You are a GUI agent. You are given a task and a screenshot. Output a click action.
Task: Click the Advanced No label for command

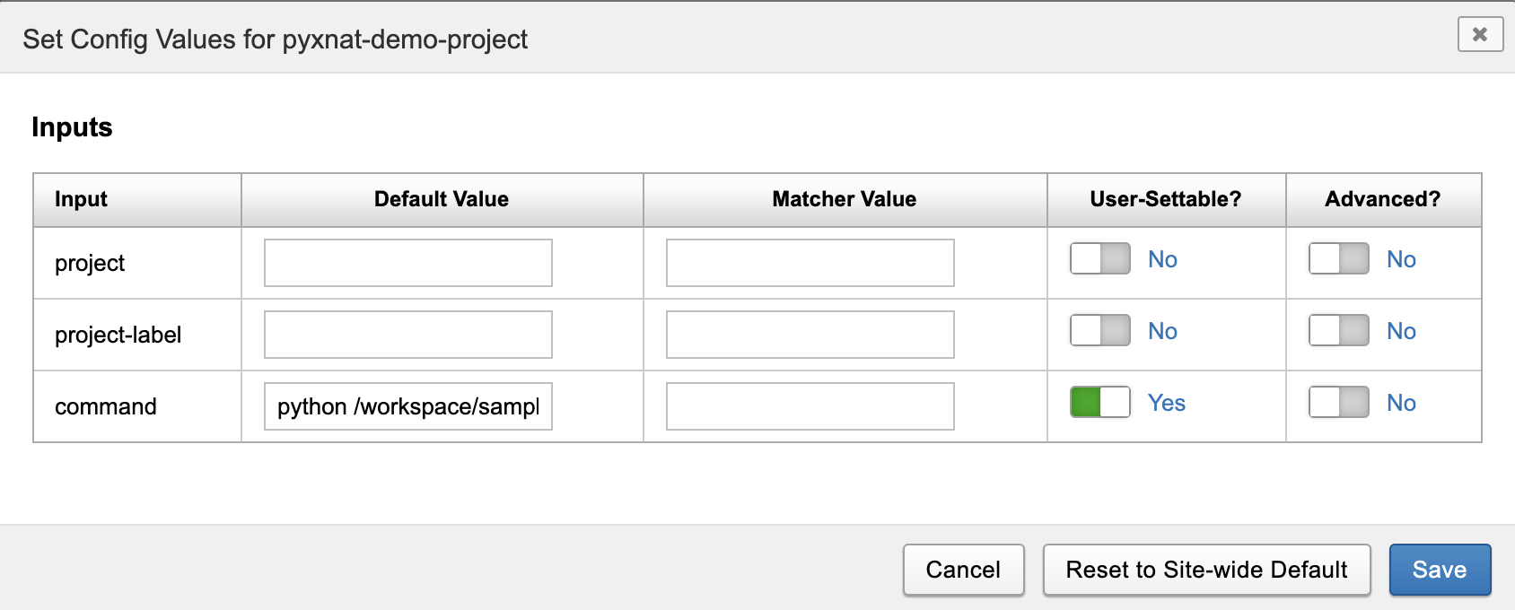click(1401, 403)
